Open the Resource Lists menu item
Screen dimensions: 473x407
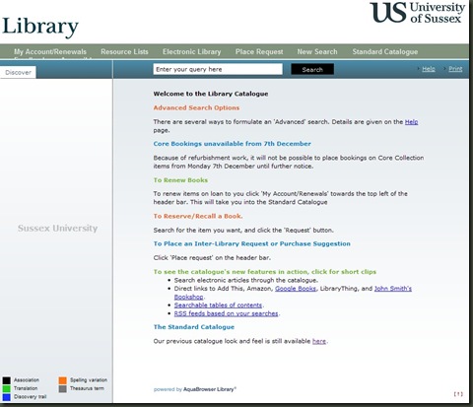pos(124,51)
